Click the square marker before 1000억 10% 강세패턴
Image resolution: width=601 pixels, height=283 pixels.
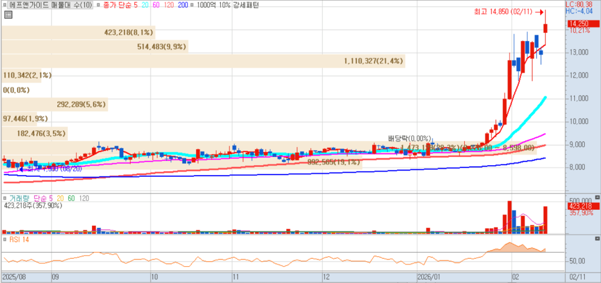(x=192, y=5)
